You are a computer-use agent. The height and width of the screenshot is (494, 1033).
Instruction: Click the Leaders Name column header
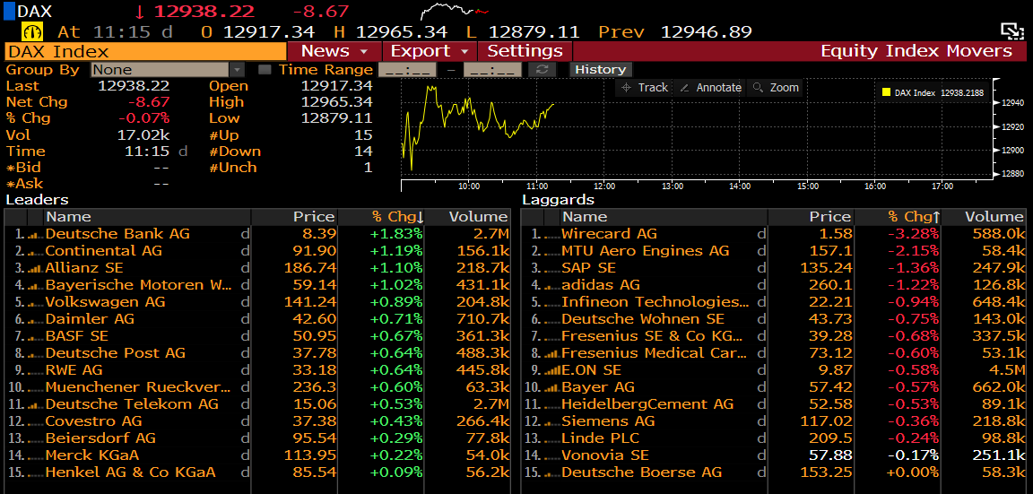(147, 217)
